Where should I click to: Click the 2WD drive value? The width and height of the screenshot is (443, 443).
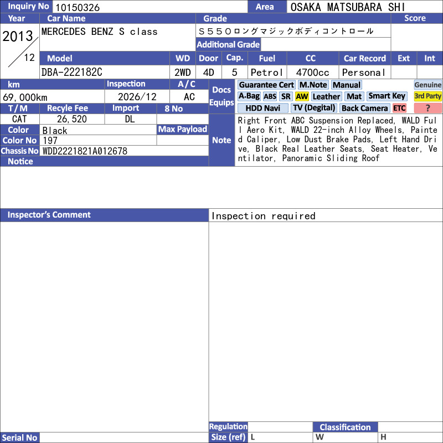click(183, 73)
